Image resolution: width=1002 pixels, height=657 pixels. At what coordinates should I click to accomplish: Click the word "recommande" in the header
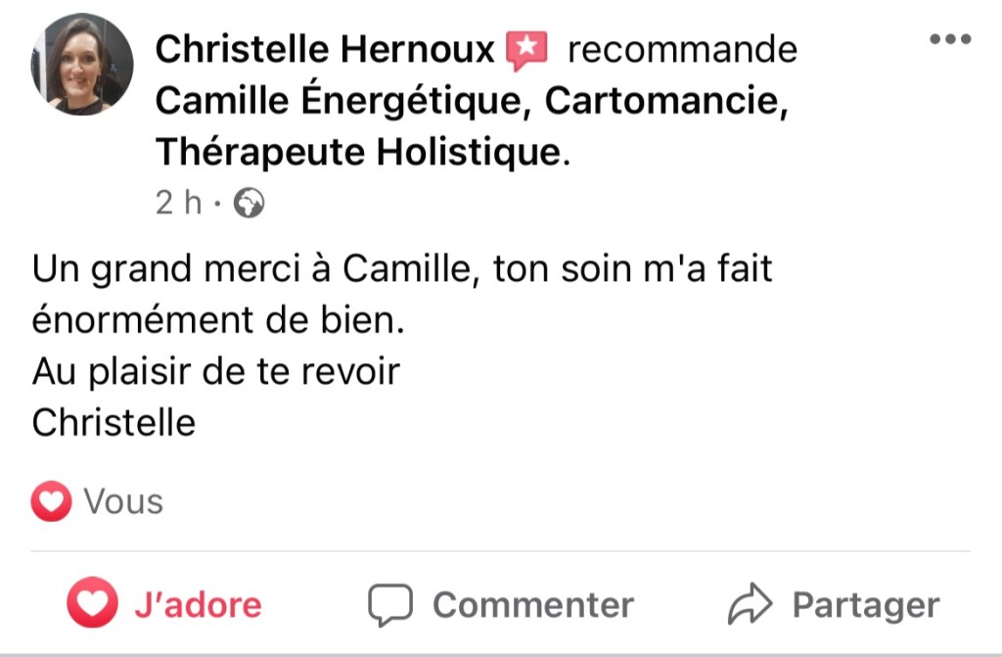pos(682,49)
